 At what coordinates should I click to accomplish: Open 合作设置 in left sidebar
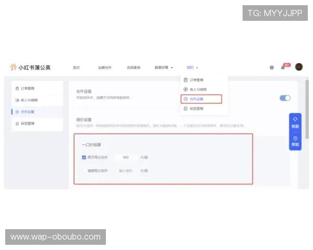[x=37, y=112]
